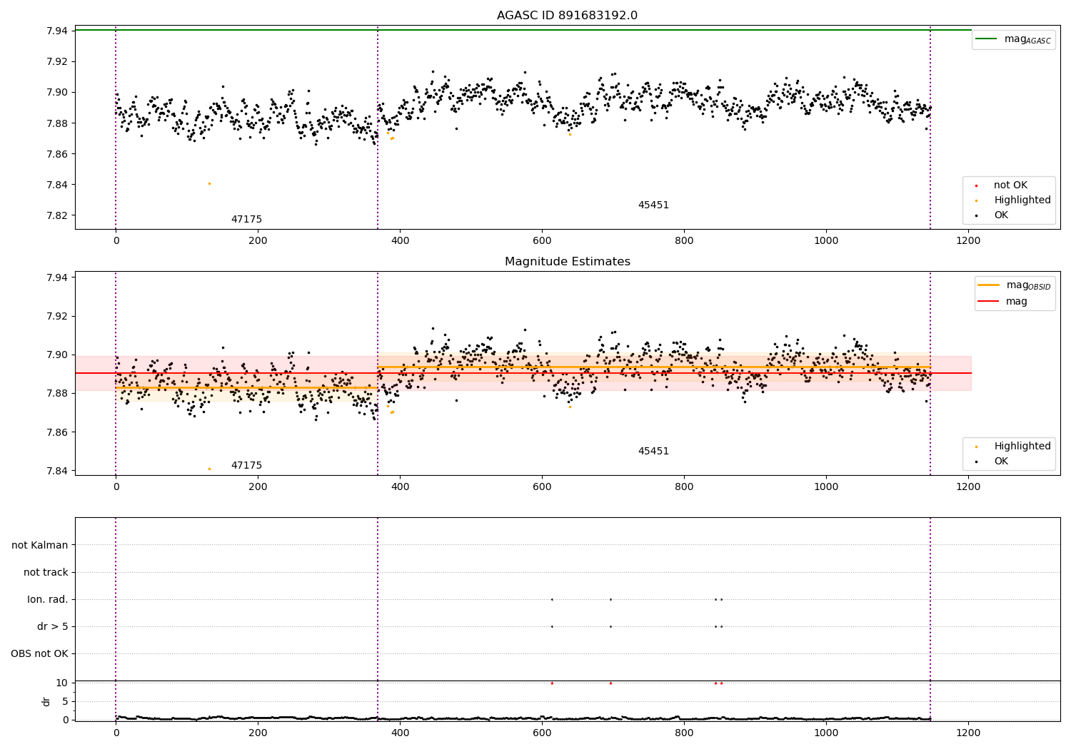Click the red 'not OK' legend marker
The height and width of the screenshot is (749, 1071).
tap(976, 185)
